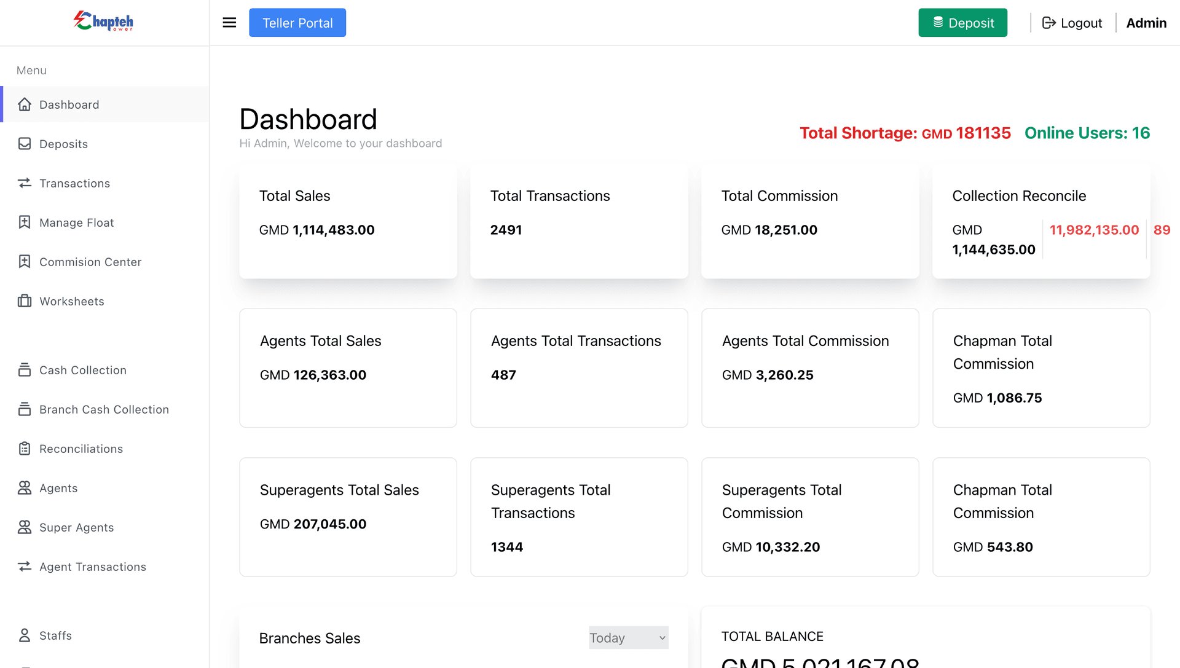Viewport: 1180px width, 668px height.
Task: Click the Dashboard home icon
Action: coord(25,104)
